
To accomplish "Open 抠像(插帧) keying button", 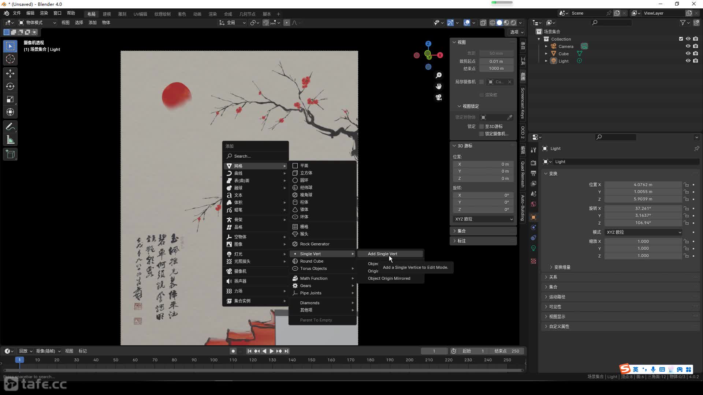I will point(48,351).
